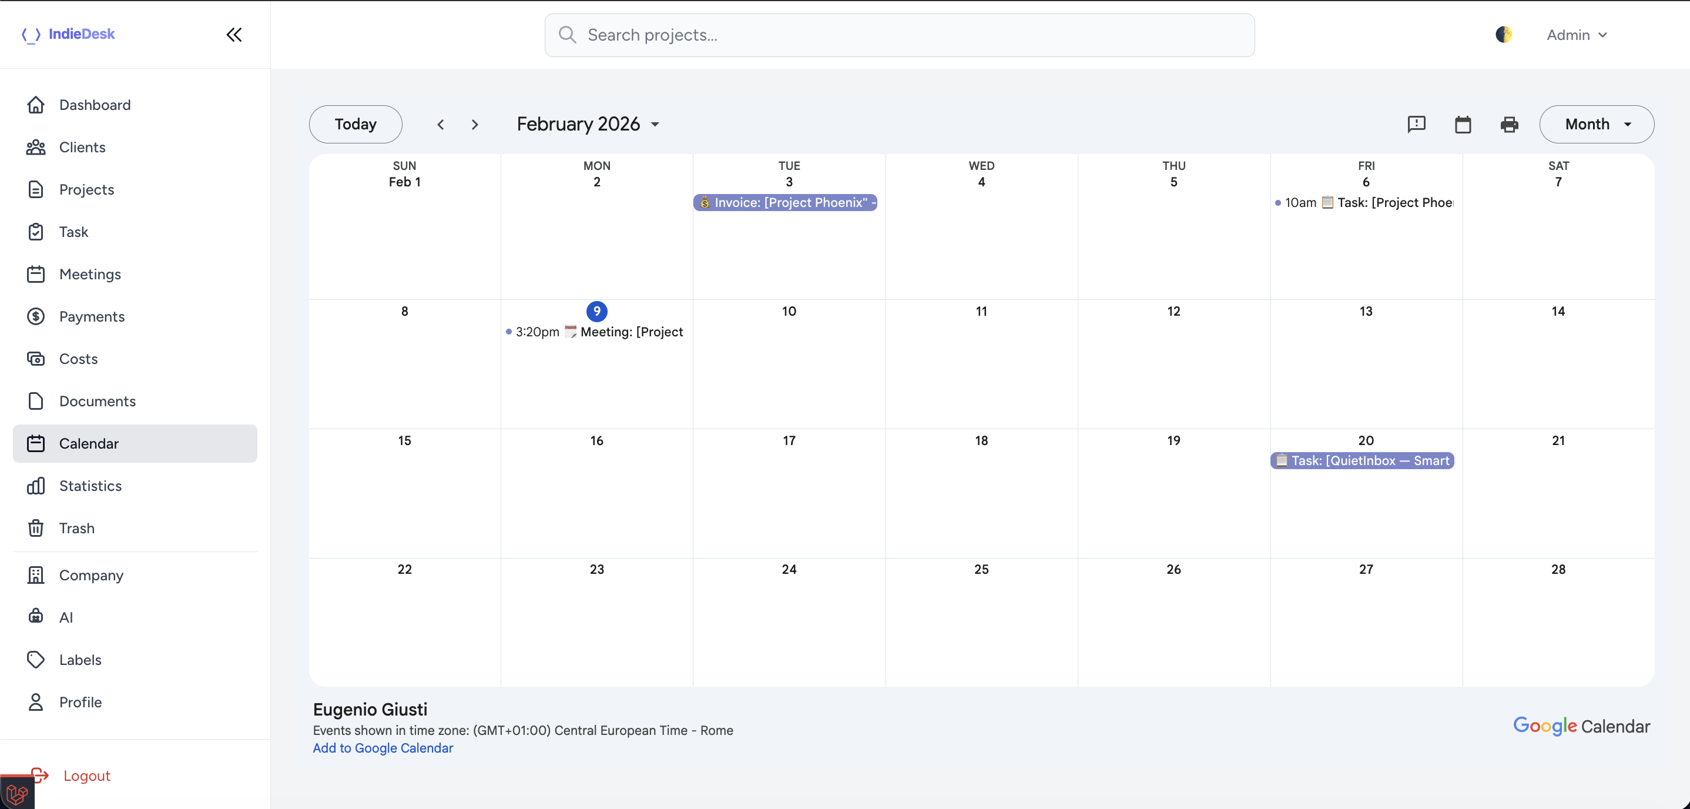Click the feedback speech bubble icon
Image resolution: width=1690 pixels, height=809 pixels.
point(1416,124)
